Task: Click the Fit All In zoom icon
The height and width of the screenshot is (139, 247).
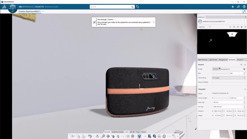Action: coord(103,136)
